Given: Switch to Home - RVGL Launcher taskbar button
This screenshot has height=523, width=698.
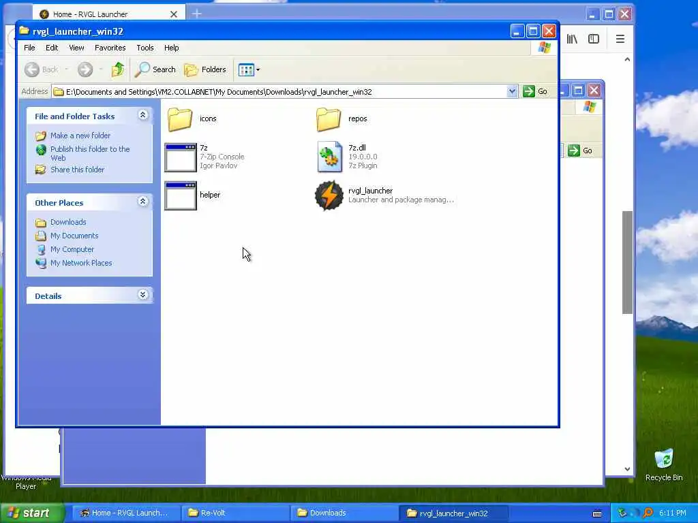Looking at the screenshot, I should (125, 513).
